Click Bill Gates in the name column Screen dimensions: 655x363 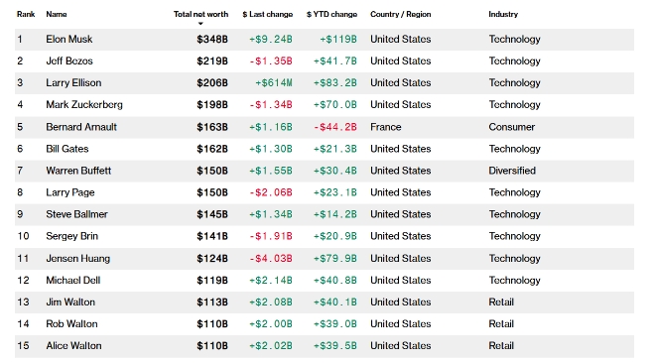tap(67, 149)
